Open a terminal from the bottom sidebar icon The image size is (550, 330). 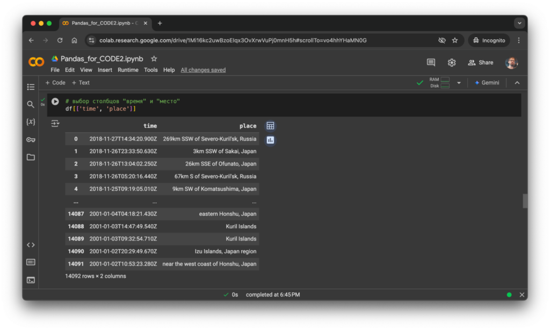coord(31,280)
